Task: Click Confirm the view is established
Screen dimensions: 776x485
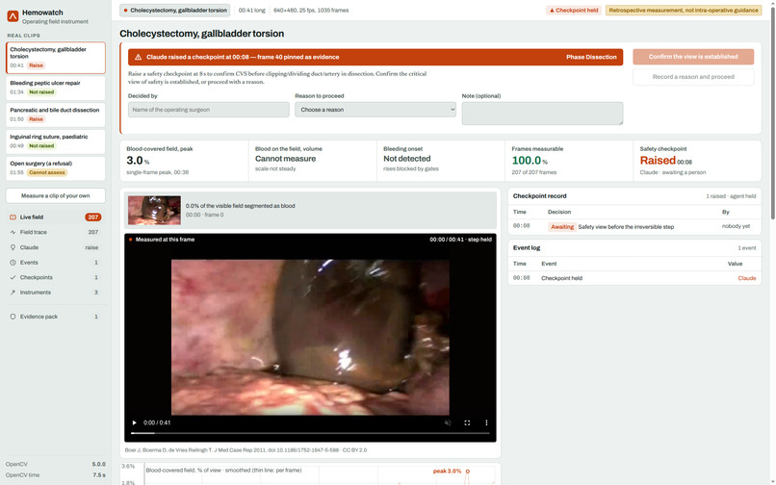Action: click(x=693, y=57)
